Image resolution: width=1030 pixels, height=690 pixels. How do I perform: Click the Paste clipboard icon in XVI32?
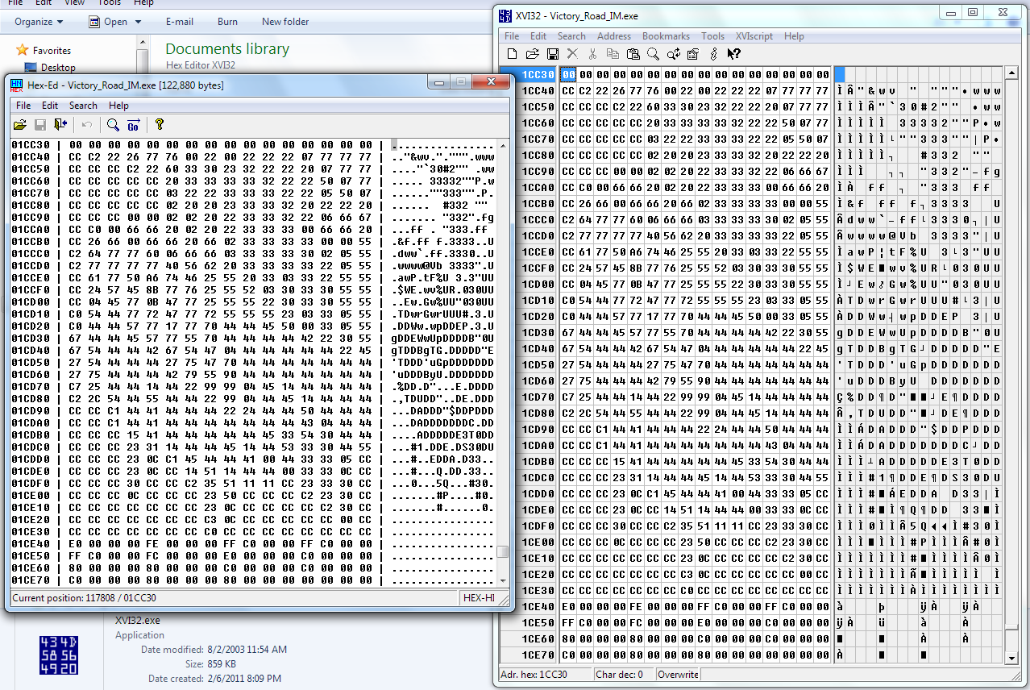[x=633, y=54]
